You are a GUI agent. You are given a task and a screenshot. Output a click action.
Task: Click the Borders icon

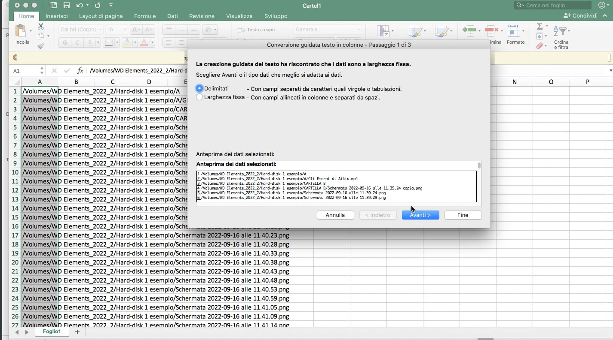pyautogui.click(x=109, y=42)
